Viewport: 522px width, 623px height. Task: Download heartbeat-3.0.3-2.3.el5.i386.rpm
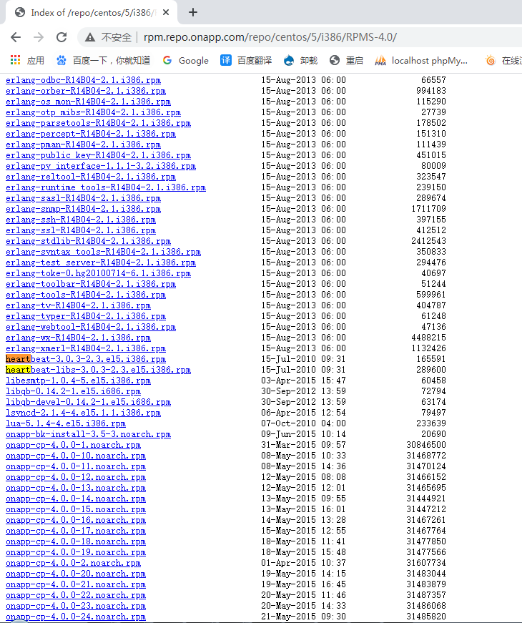[85, 359]
